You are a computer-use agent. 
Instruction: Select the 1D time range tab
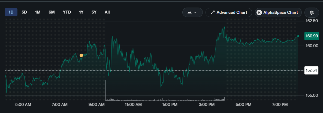click(11, 12)
